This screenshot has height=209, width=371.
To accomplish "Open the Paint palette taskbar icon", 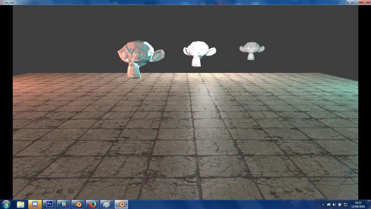I will coord(107,204).
